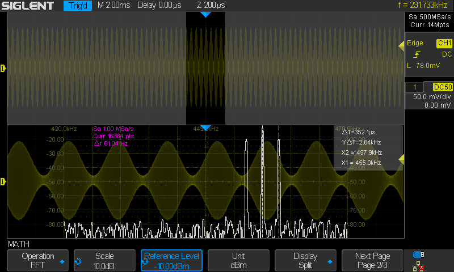Expand the Display Split dropdown
This screenshot has height=272, width=454.
pos(305,261)
